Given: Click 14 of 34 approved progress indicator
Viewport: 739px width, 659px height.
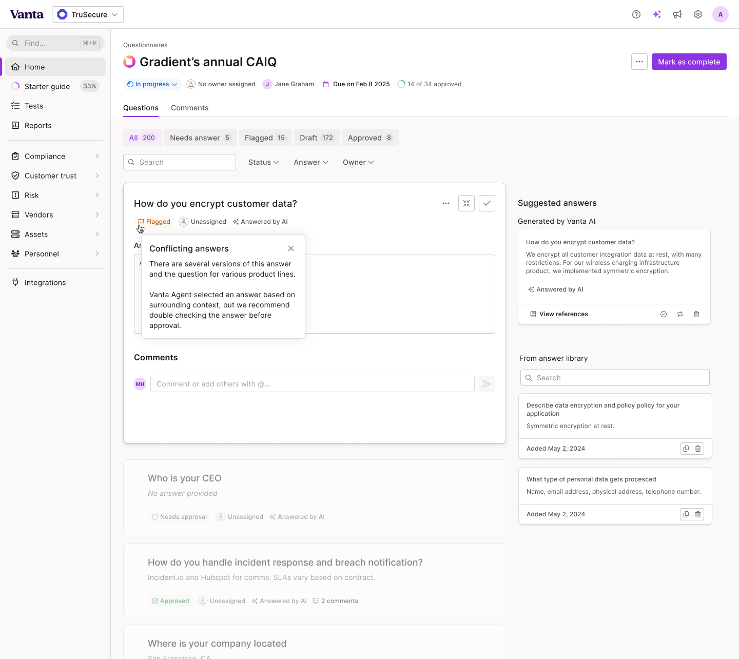Looking at the screenshot, I should pos(430,84).
